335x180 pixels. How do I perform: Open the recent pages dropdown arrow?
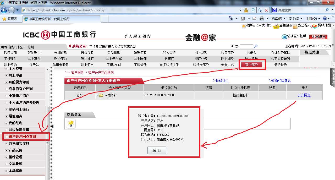(x=18, y=10)
